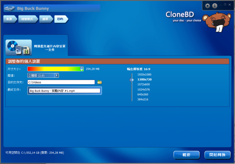Click the Big Buck Bunny title bar

[52, 8]
